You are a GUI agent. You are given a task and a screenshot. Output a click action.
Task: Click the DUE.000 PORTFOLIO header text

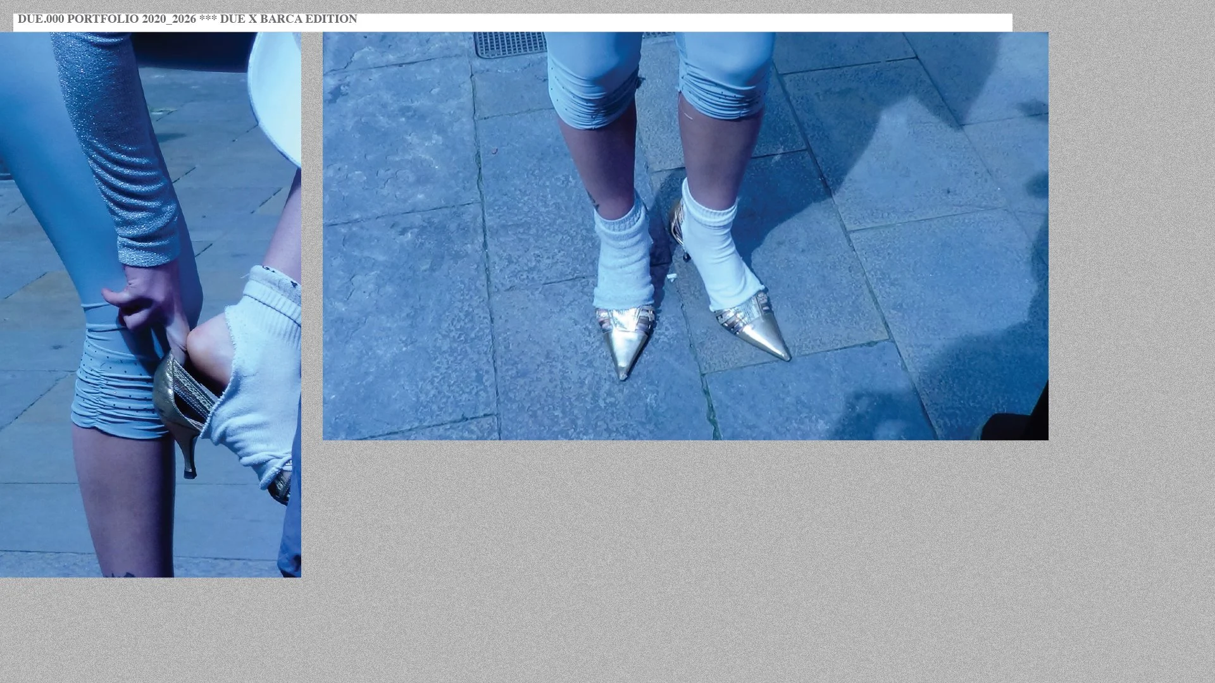click(78, 19)
